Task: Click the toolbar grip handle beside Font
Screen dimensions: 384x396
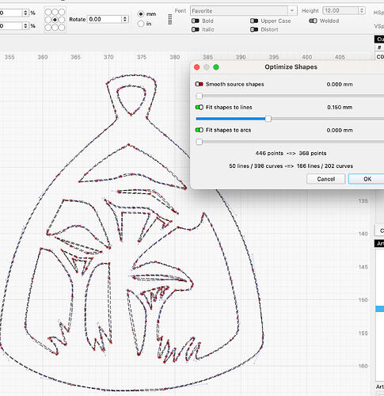Action: tap(170, 20)
